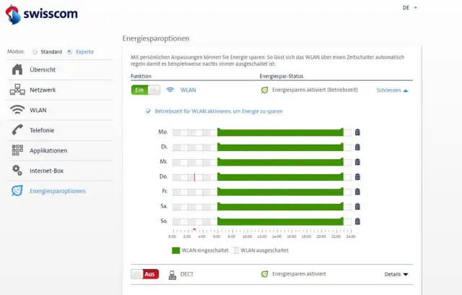Screen dimensions: 462x295
Task: Click the Friday (Fr.) green schedule bar
Action: coord(281,192)
